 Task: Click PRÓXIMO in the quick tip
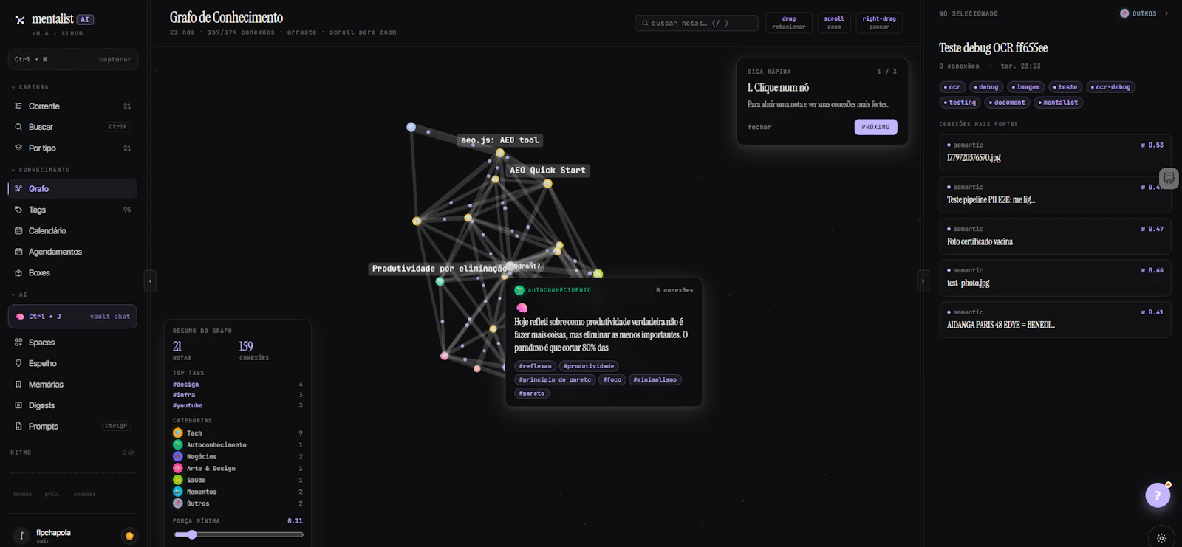click(875, 127)
